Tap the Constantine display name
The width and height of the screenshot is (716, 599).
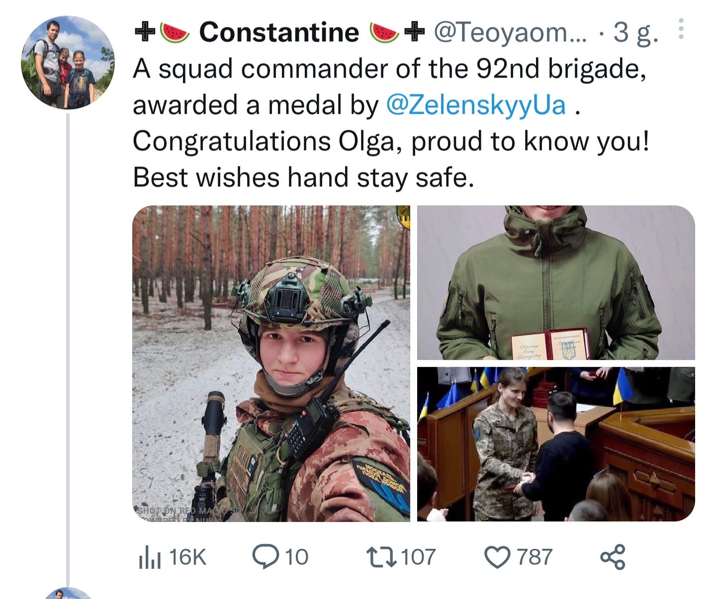coord(279,32)
